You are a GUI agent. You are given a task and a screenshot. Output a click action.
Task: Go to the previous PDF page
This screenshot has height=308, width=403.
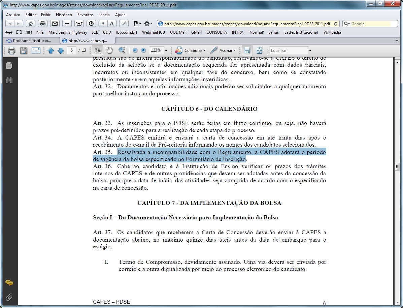pyautogui.click(x=51, y=51)
